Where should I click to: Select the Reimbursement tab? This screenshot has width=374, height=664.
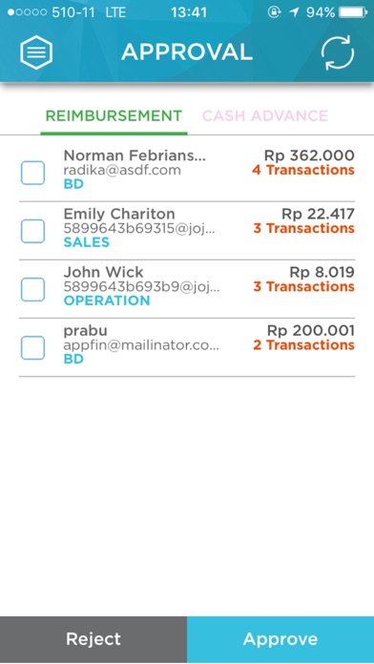(x=114, y=115)
